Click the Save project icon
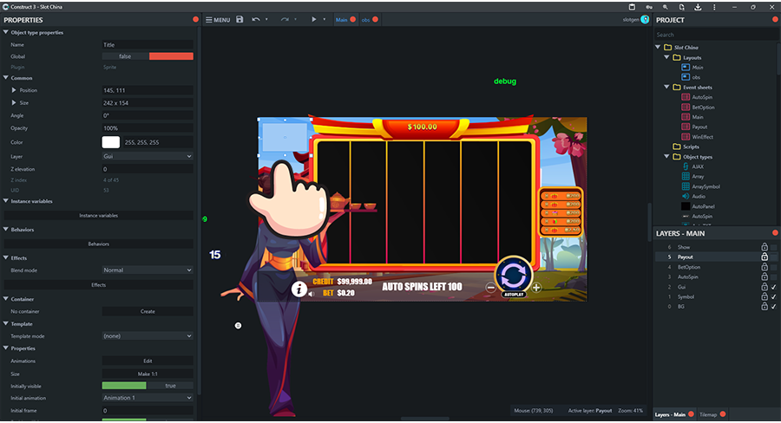The height and width of the screenshot is (423, 781). click(x=240, y=19)
